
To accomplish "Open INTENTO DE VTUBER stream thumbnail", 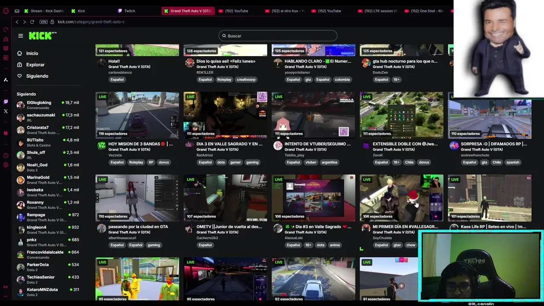I will tap(313, 115).
